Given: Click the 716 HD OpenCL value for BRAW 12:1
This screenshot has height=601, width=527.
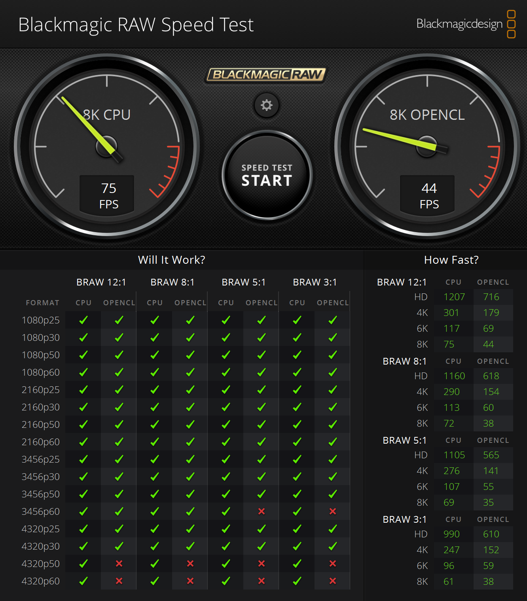Looking at the screenshot, I should click(x=491, y=297).
